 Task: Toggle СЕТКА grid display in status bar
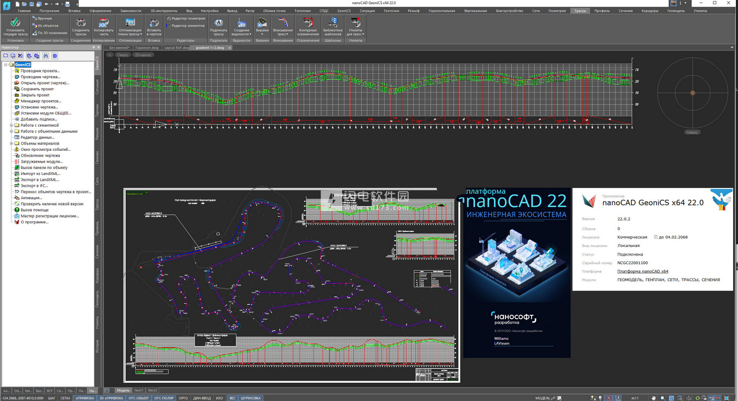tap(65, 398)
